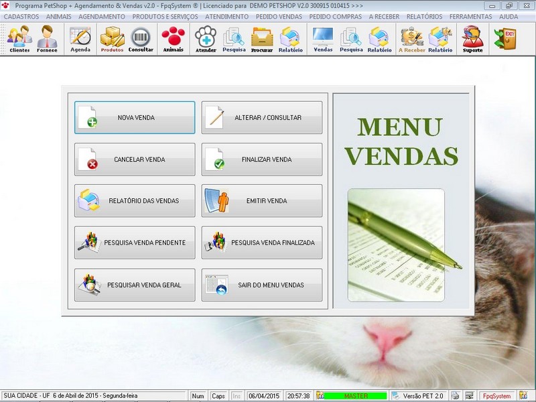
Task: Click the Ins indicator in status bar
Action: 237,396
